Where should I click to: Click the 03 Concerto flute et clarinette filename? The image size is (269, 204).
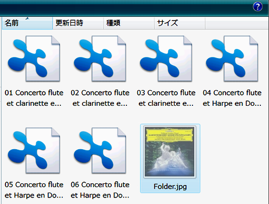tap(166, 98)
